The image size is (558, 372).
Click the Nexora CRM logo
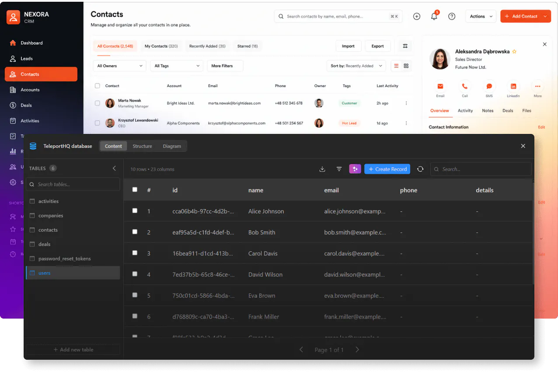14,17
